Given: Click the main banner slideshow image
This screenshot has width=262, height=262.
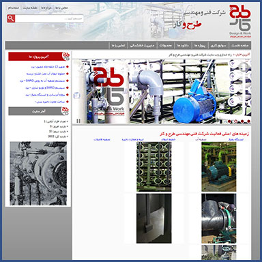Looking at the screenshot, I should click(x=162, y=91).
